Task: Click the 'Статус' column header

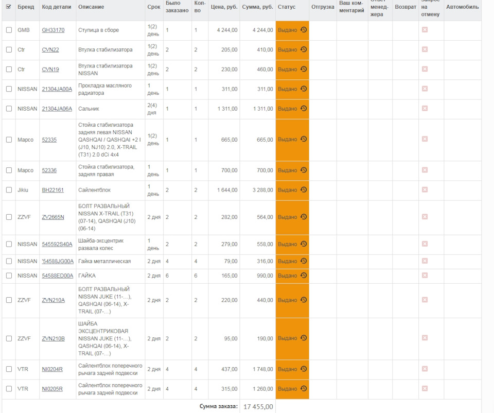Action: 287,7
